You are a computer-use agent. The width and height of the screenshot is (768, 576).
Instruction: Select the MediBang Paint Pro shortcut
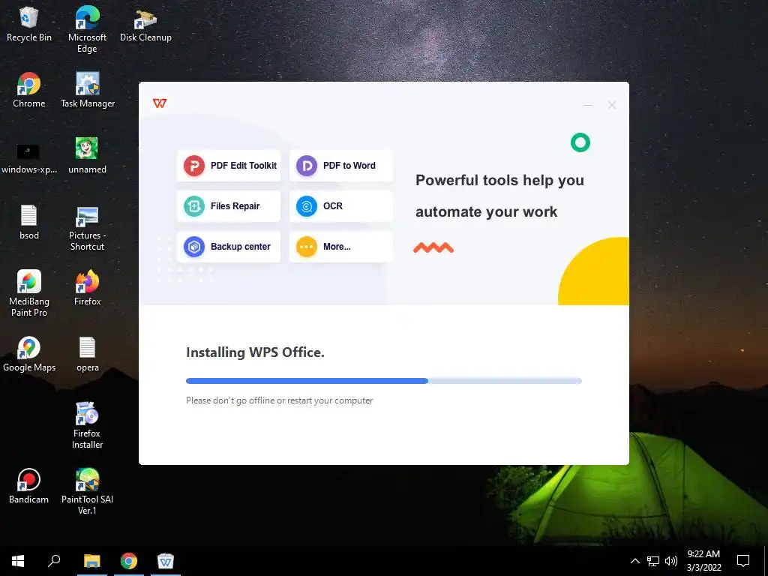click(x=29, y=294)
